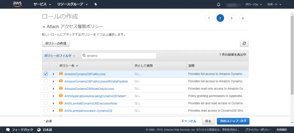
Task: Open the 利用規約 footer link
Action: click(282, 130)
